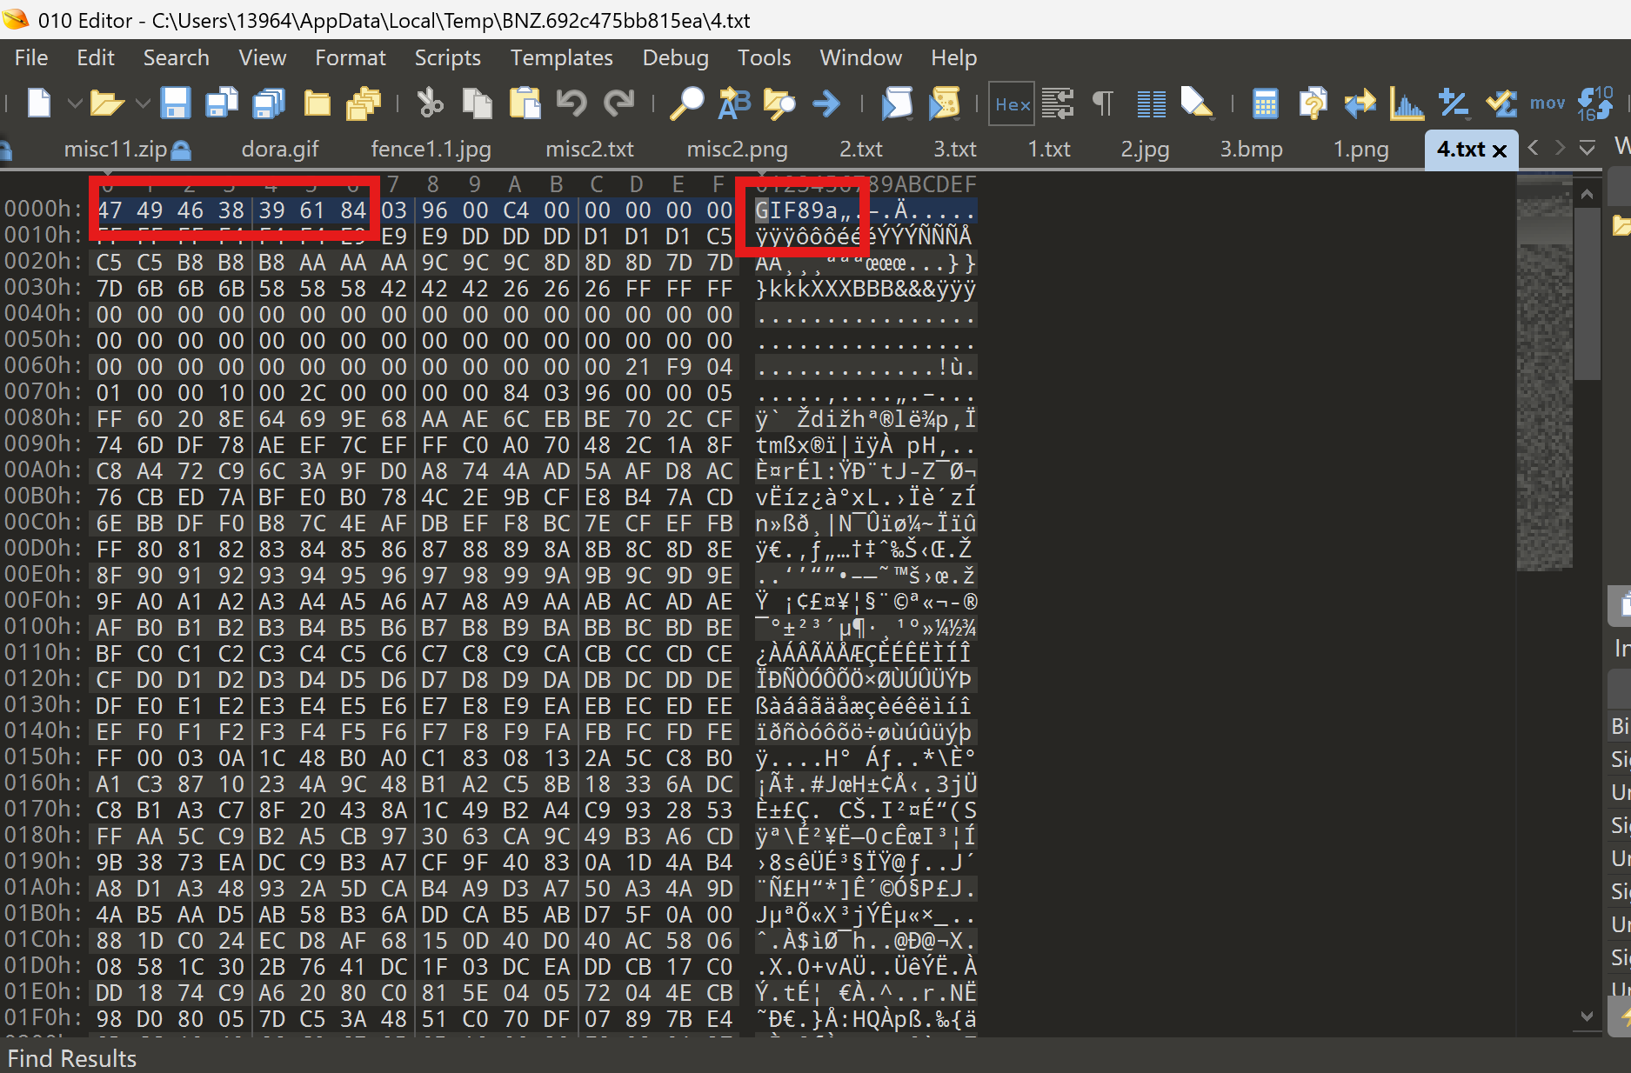Open Hex Operations plus-minus icon
The width and height of the screenshot is (1631, 1073).
coord(1454,103)
